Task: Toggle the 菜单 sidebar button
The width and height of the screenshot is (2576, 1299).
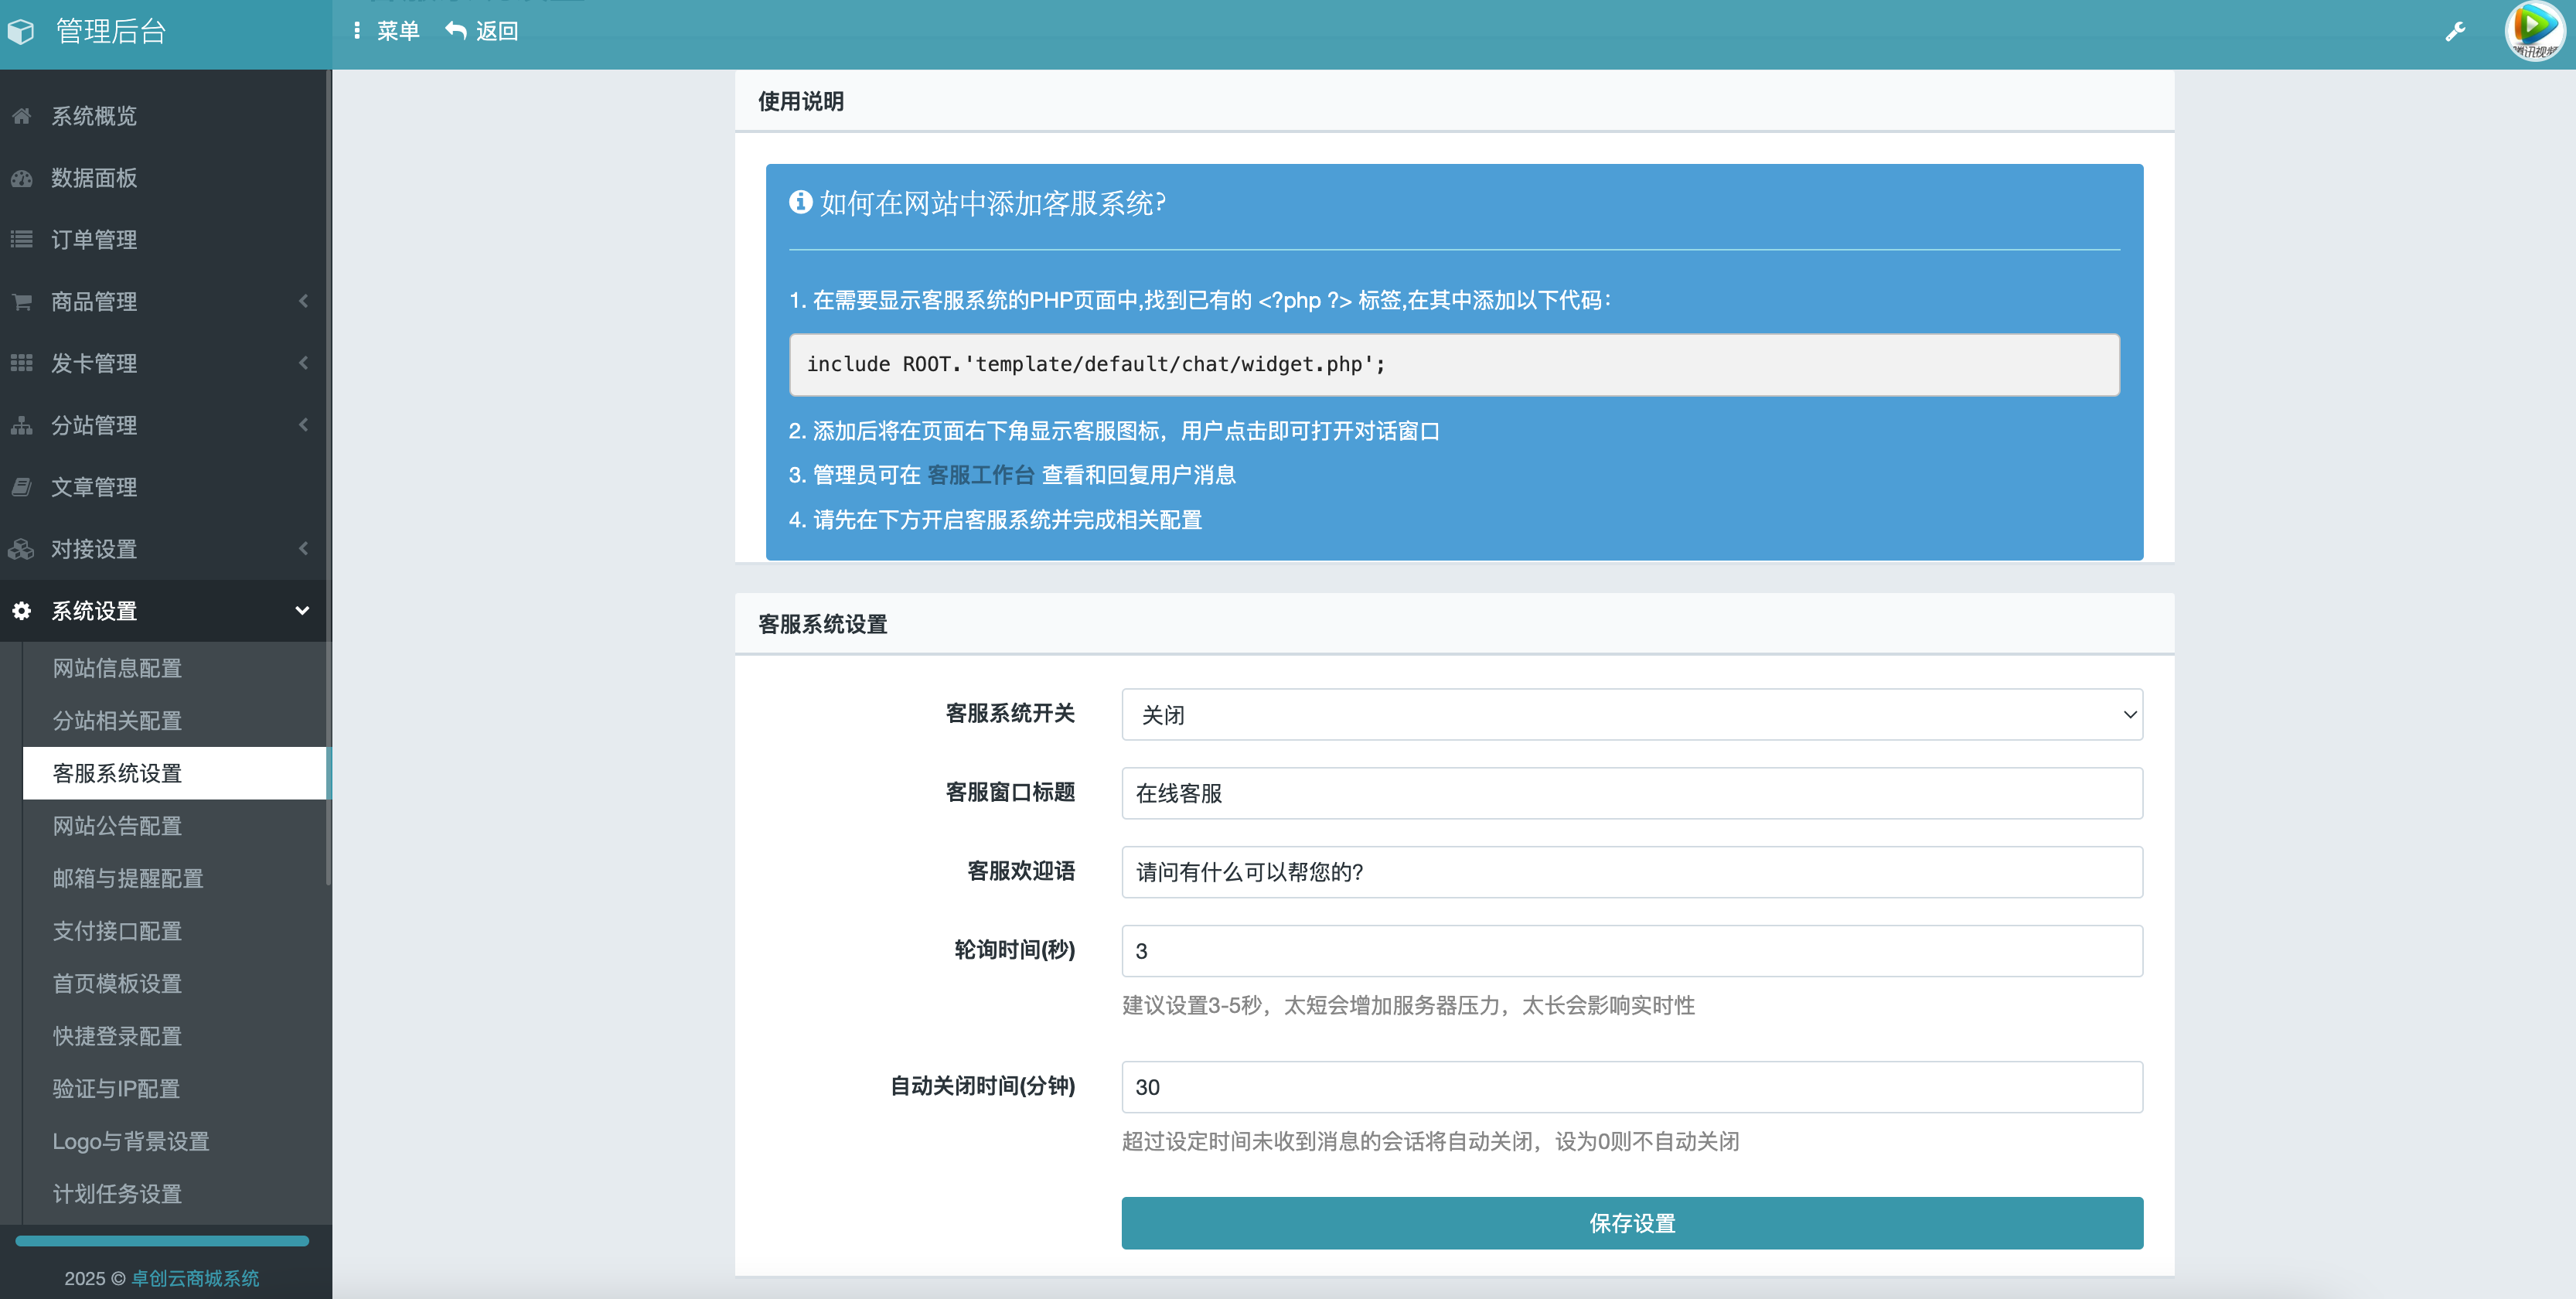Action: (x=387, y=31)
